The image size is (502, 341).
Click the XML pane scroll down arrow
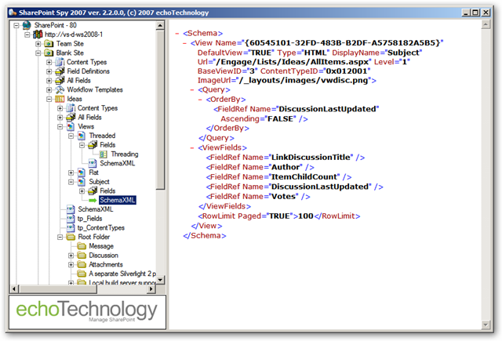pos(486,325)
